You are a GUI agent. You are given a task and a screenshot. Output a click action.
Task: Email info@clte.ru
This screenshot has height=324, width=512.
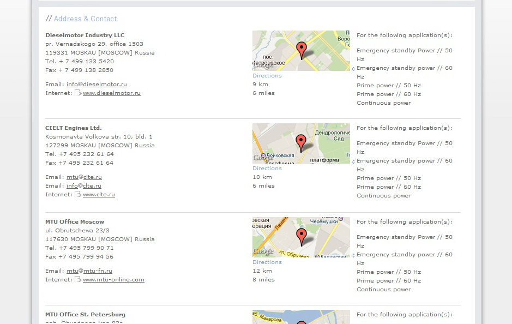tap(84, 186)
